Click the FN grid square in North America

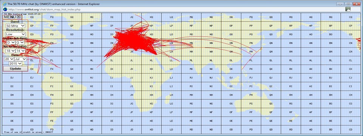point(52,43)
